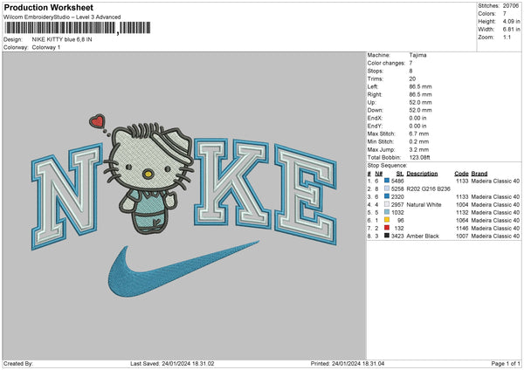
Task: Click the blue swatch for stitch count 5486
Action: pos(387,181)
